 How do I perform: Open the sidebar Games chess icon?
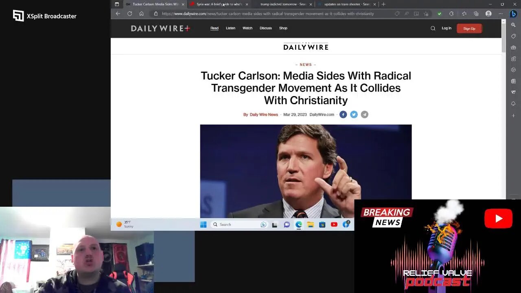513,59
